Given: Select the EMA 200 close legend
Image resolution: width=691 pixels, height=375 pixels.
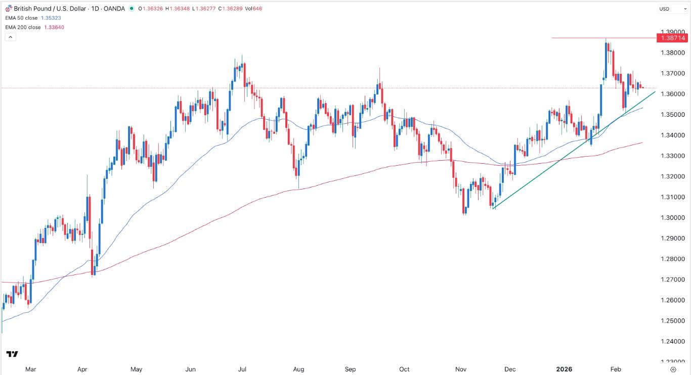Looking at the screenshot, I should [x=22, y=27].
